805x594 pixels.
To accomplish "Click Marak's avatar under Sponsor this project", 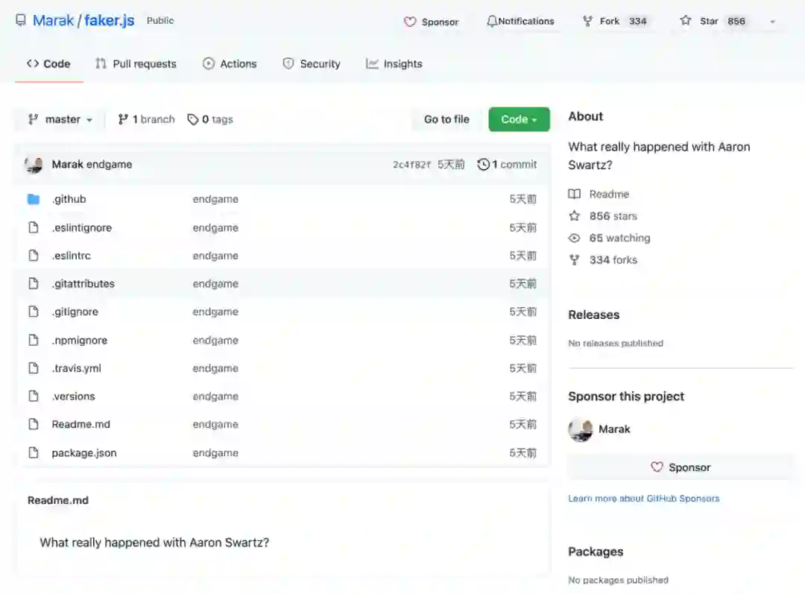I will click(x=581, y=429).
